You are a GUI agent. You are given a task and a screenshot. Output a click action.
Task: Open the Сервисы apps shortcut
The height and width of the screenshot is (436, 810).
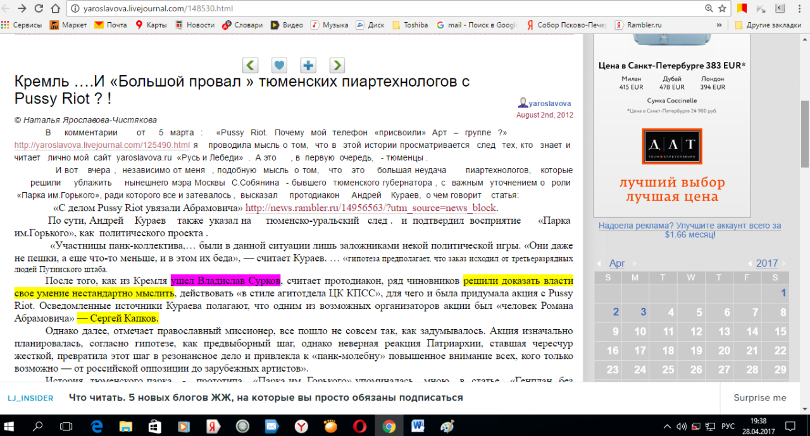tap(22, 25)
